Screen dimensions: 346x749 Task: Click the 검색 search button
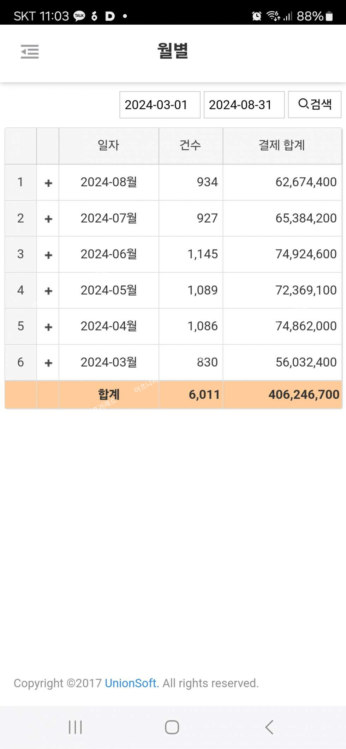tap(315, 104)
